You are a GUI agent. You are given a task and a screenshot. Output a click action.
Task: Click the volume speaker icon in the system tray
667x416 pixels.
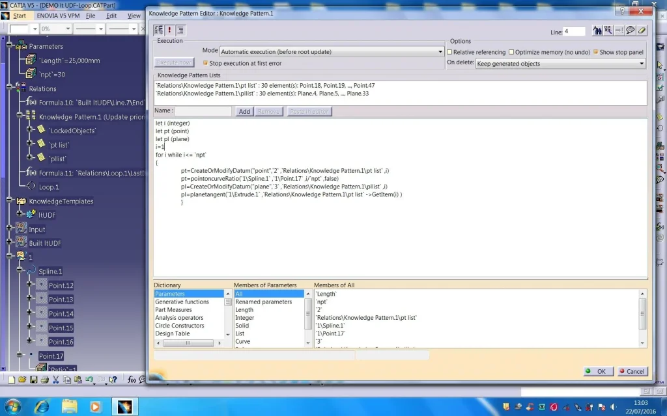pos(614,407)
